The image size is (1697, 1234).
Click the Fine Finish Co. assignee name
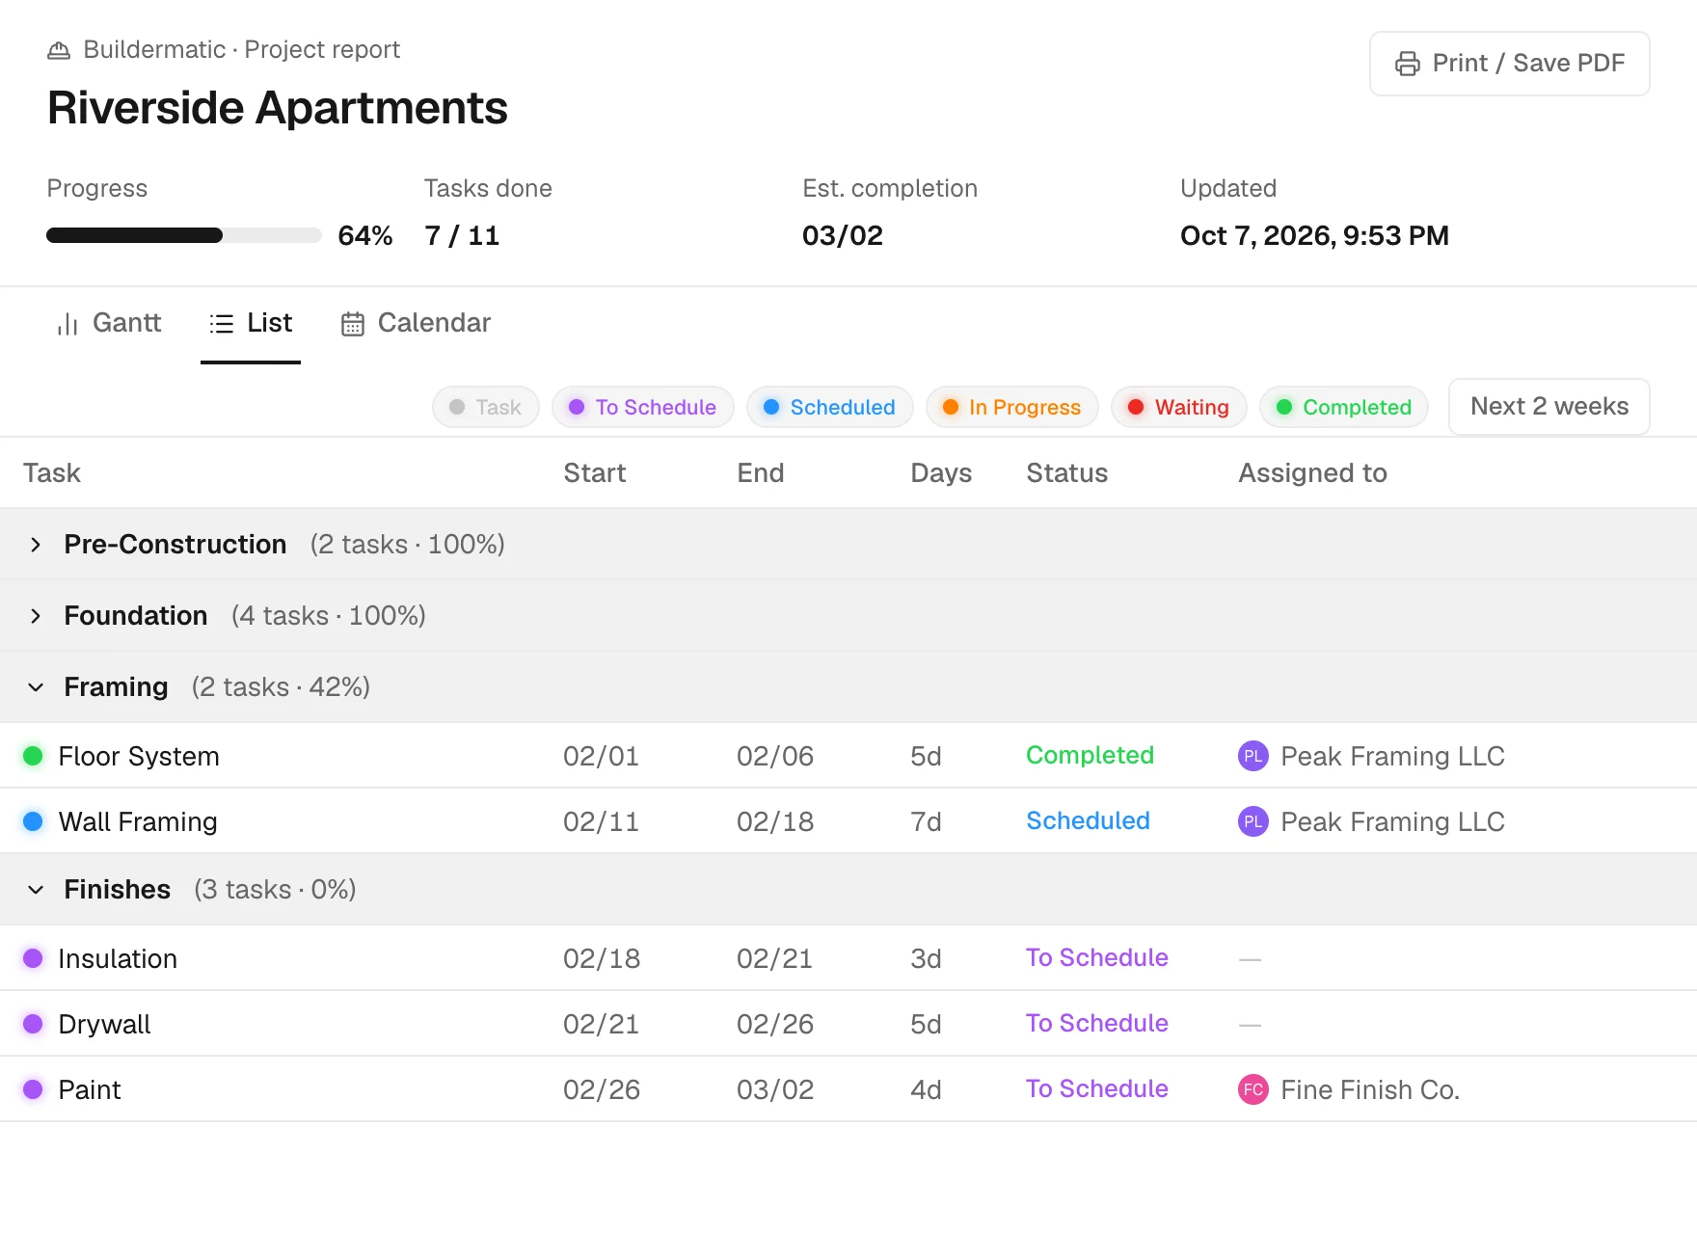click(x=1370, y=1090)
